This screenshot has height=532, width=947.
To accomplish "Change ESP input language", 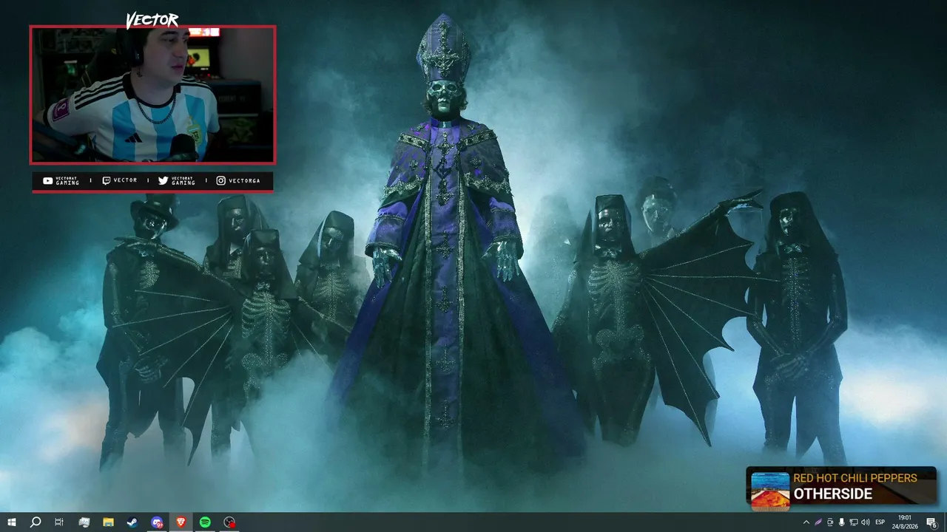I will tap(880, 522).
